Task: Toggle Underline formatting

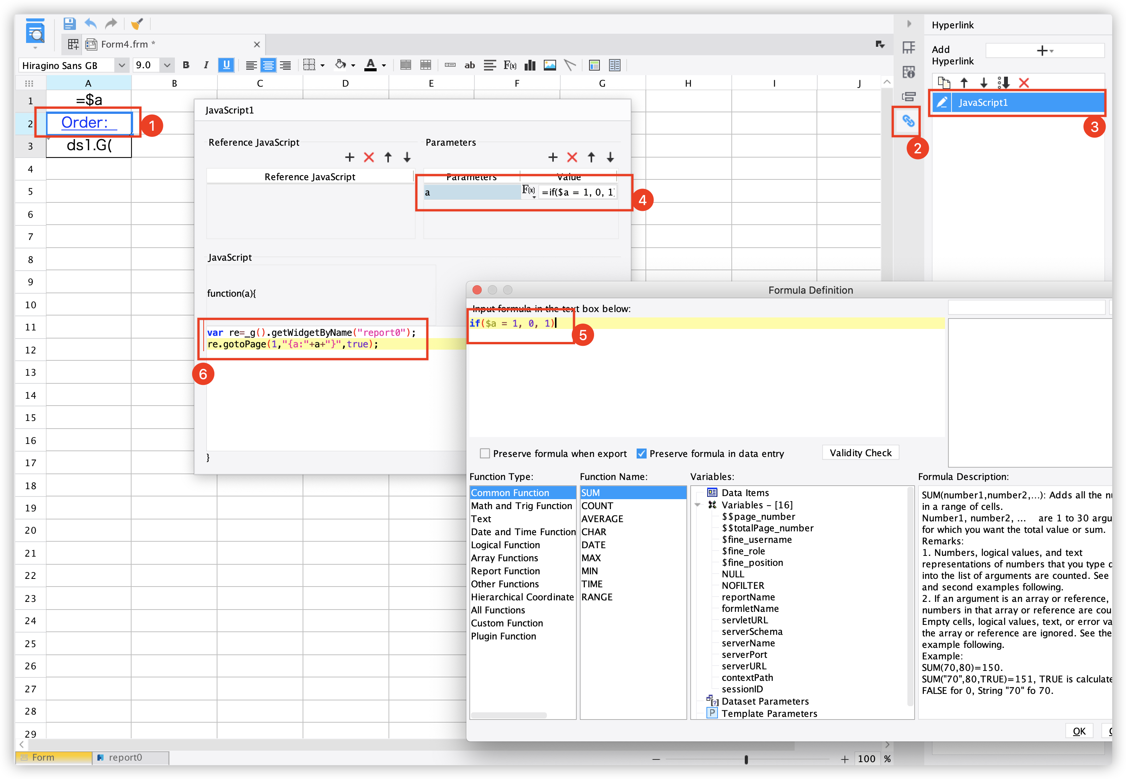Action: [226, 65]
